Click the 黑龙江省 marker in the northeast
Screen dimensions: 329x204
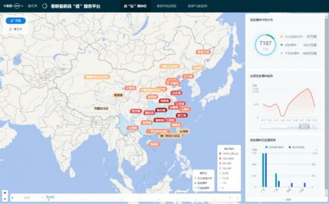click(x=203, y=52)
